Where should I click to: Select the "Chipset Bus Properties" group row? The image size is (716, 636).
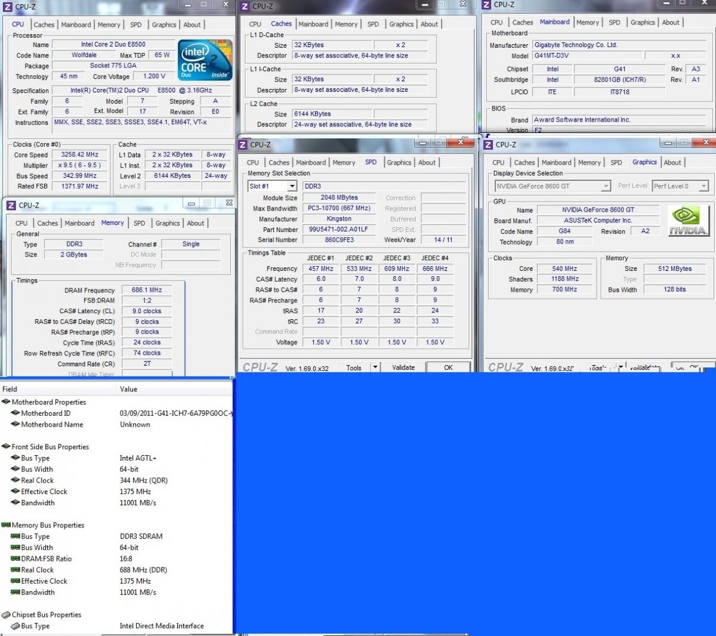(116, 615)
